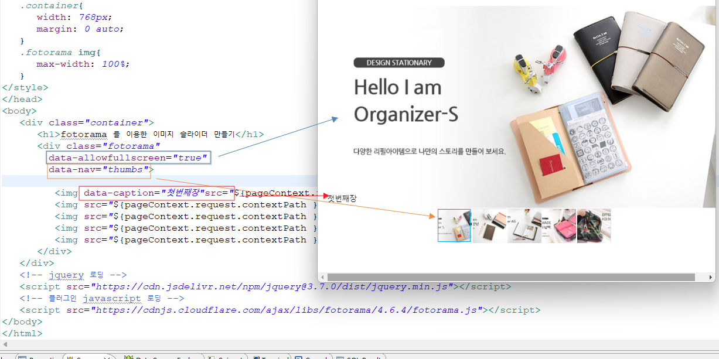Click the '</head>' closing tag
Screen dimensions: 719x359
(22, 99)
